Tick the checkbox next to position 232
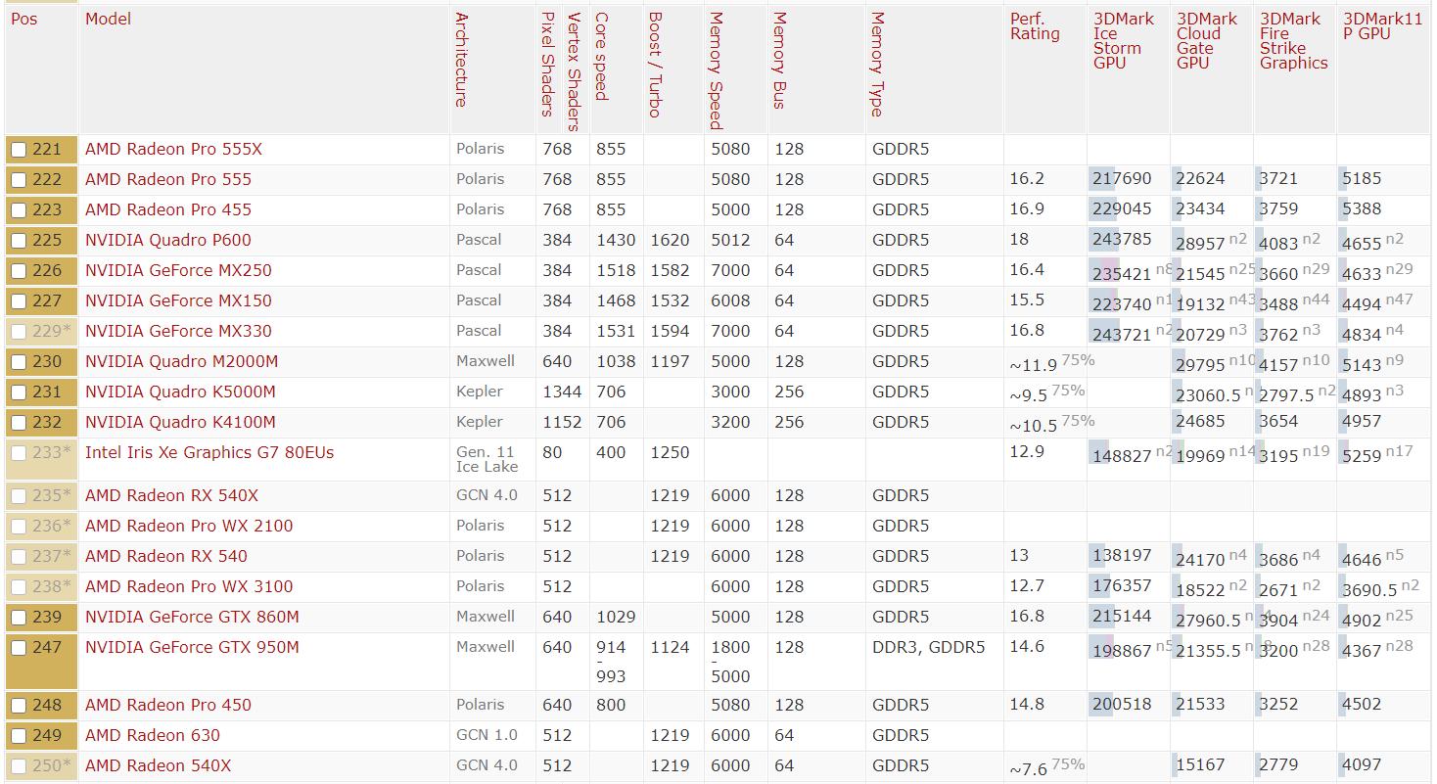 point(19,424)
